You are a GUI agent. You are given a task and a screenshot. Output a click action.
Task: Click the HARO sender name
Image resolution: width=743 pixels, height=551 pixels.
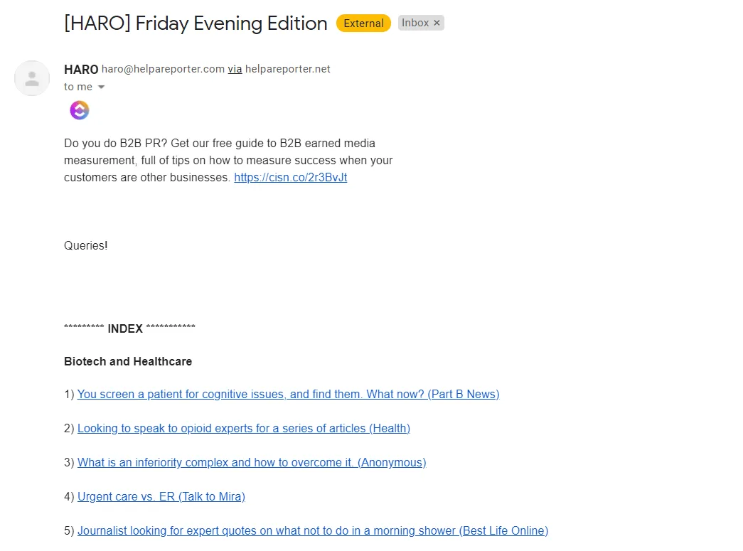click(81, 70)
